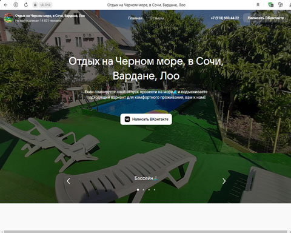291x233 pixels.
Task: Click the horizontal scrollbar along the bottom of the page
Action: pyautogui.click(x=145, y=232)
